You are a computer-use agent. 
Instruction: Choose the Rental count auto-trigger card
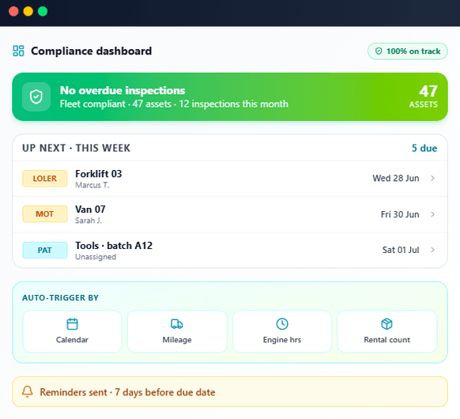click(387, 331)
